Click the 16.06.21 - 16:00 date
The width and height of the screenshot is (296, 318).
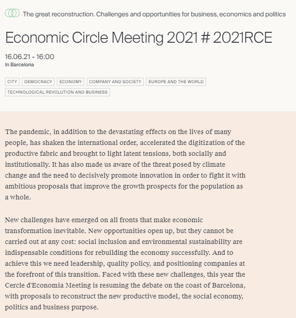click(30, 57)
